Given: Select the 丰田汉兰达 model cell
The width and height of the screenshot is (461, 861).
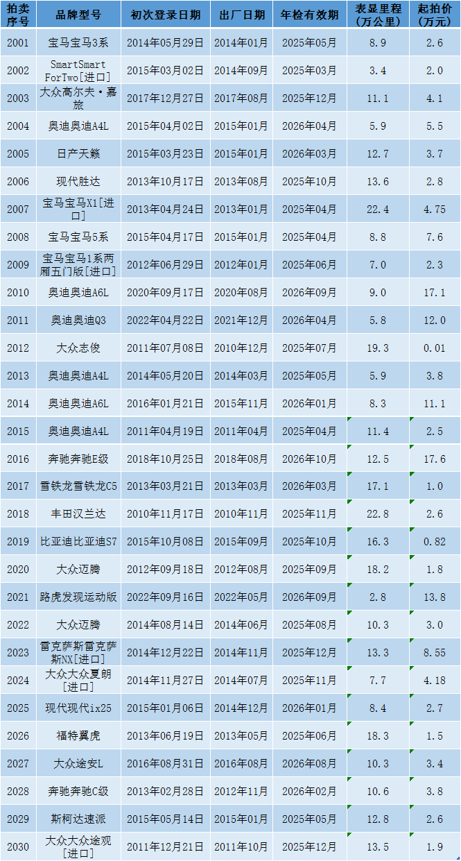Looking at the screenshot, I should pos(78,514).
